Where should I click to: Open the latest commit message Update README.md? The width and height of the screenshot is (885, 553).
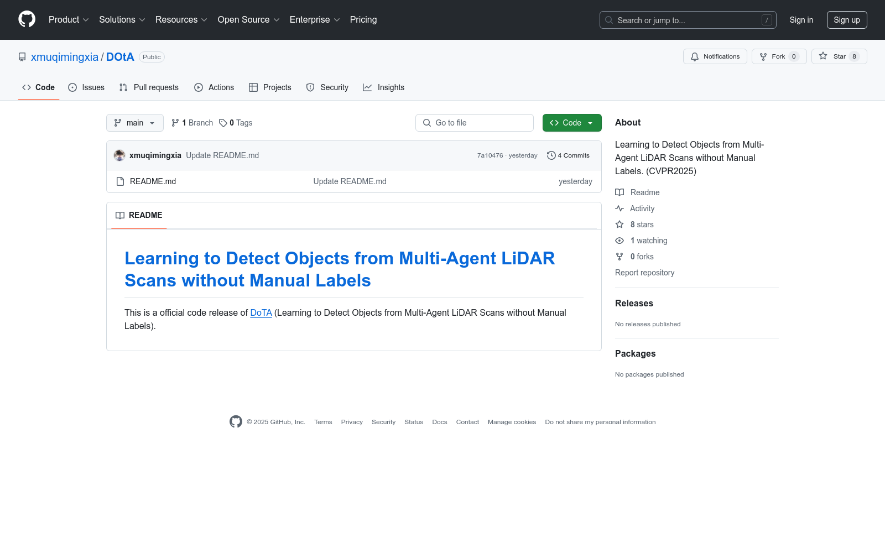[222, 155]
